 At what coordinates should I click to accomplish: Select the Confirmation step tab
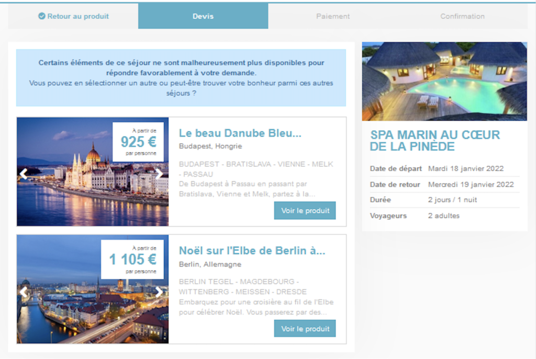(x=462, y=16)
